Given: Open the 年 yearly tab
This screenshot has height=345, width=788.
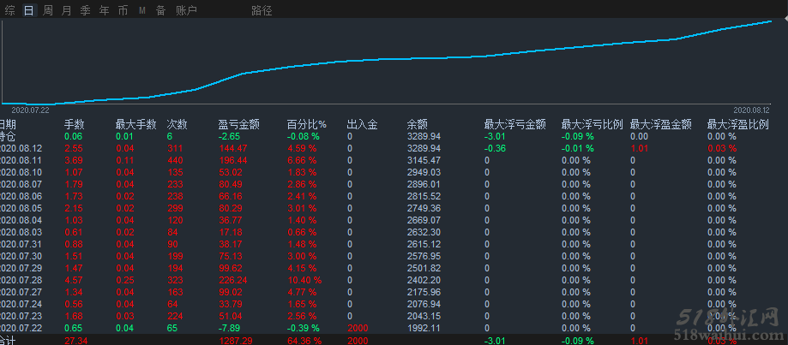Looking at the screenshot, I should tap(104, 10).
